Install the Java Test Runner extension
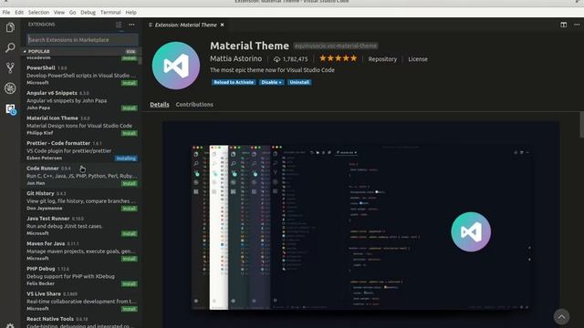 (x=130, y=233)
